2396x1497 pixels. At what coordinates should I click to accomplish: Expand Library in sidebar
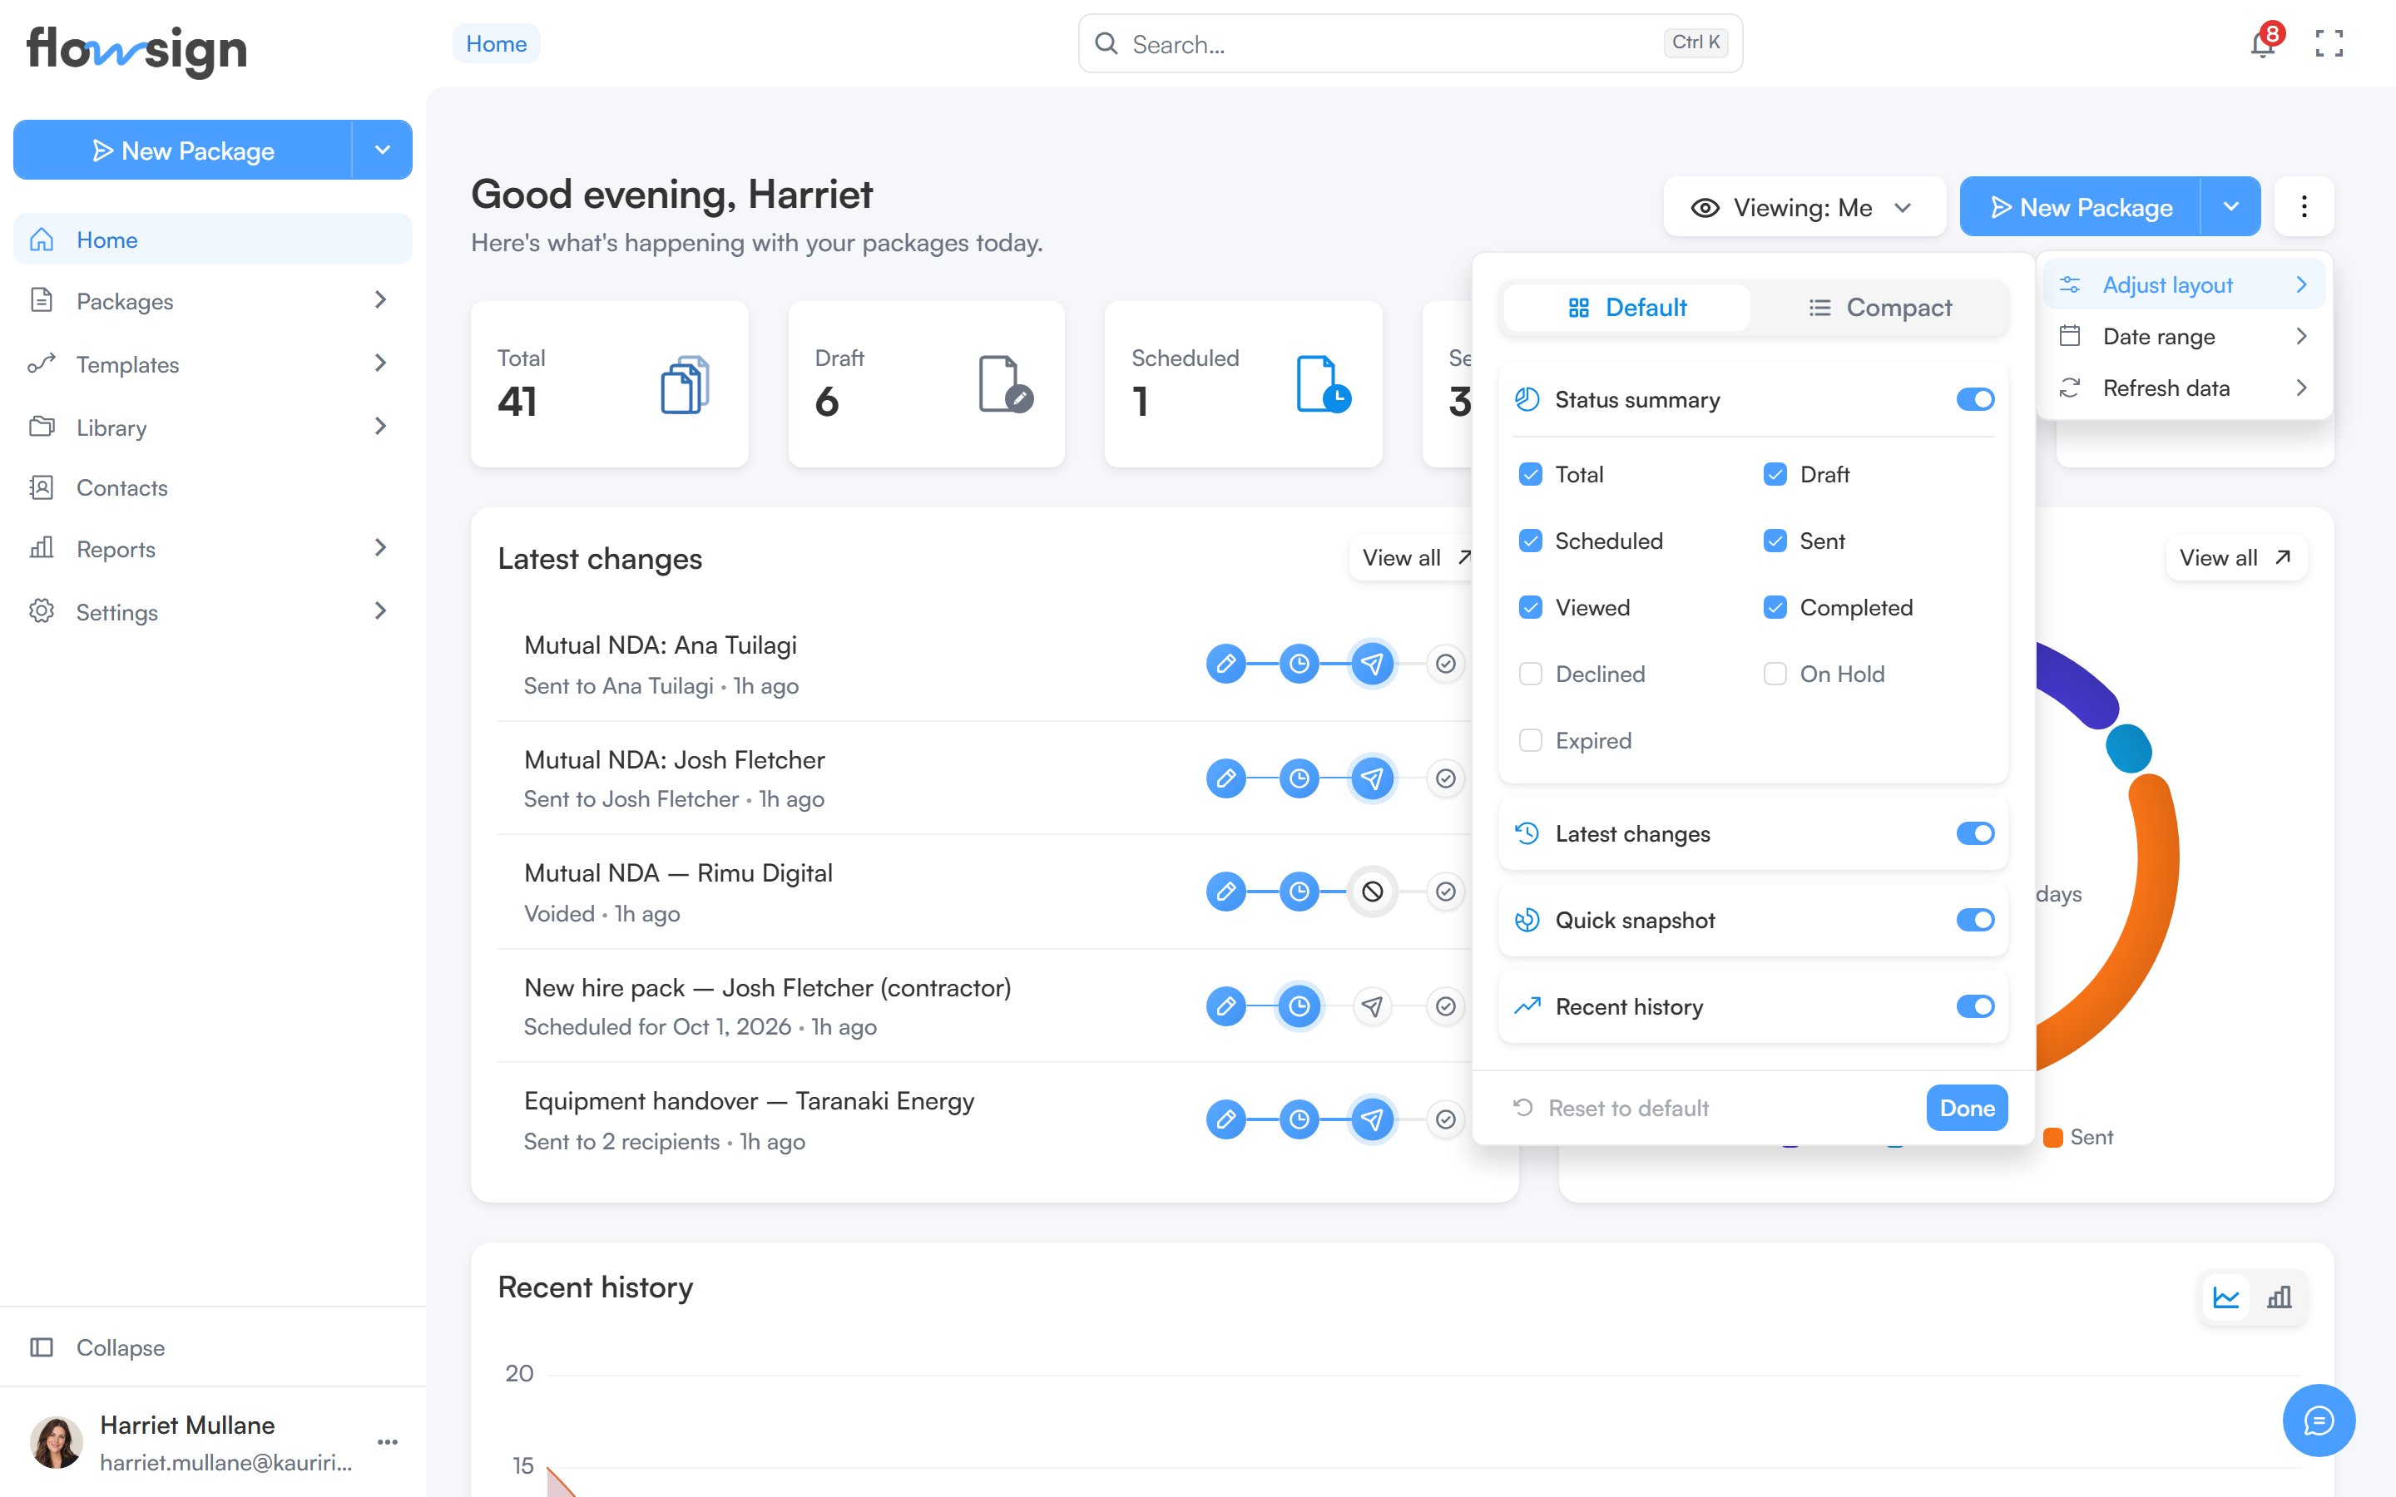coord(380,427)
